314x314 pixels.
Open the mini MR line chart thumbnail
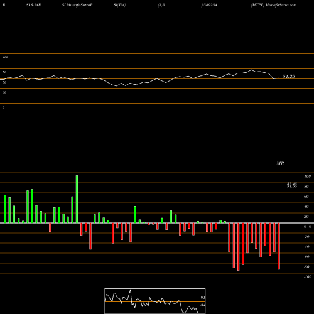155,301
